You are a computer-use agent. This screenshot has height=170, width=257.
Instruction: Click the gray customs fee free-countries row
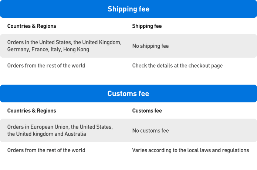pos(129,130)
